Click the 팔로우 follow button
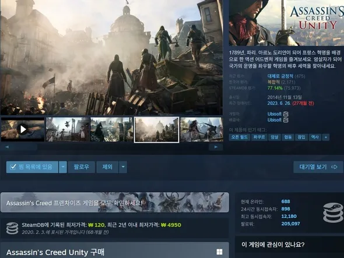The height and width of the screenshot is (258, 344). [x=82, y=167]
